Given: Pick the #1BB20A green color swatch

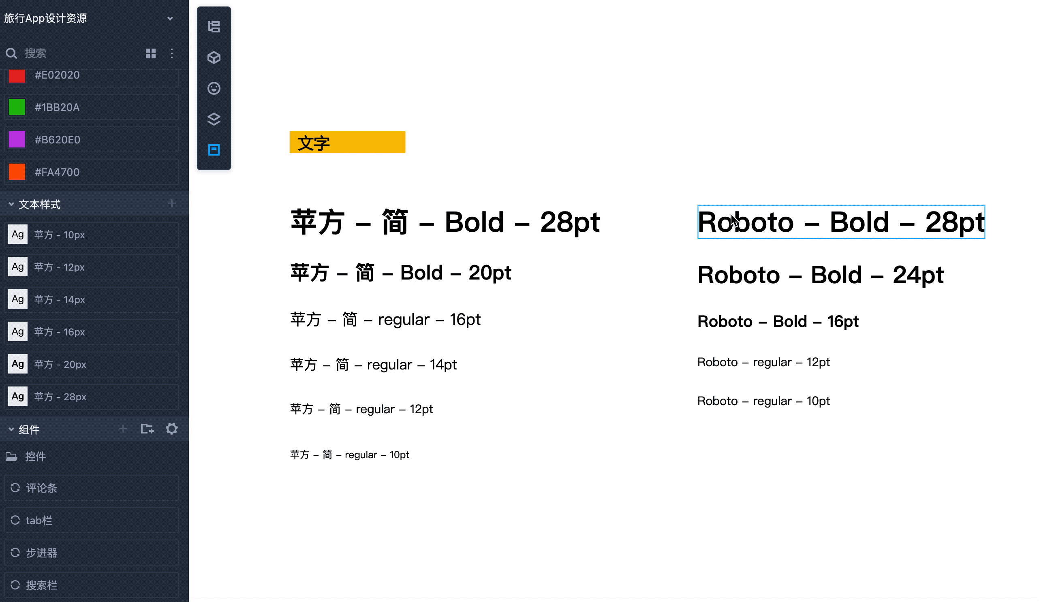Looking at the screenshot, I should tap(17, 107).
